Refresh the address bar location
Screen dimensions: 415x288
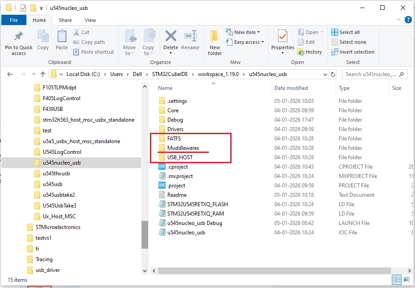(x=333, y=74)
